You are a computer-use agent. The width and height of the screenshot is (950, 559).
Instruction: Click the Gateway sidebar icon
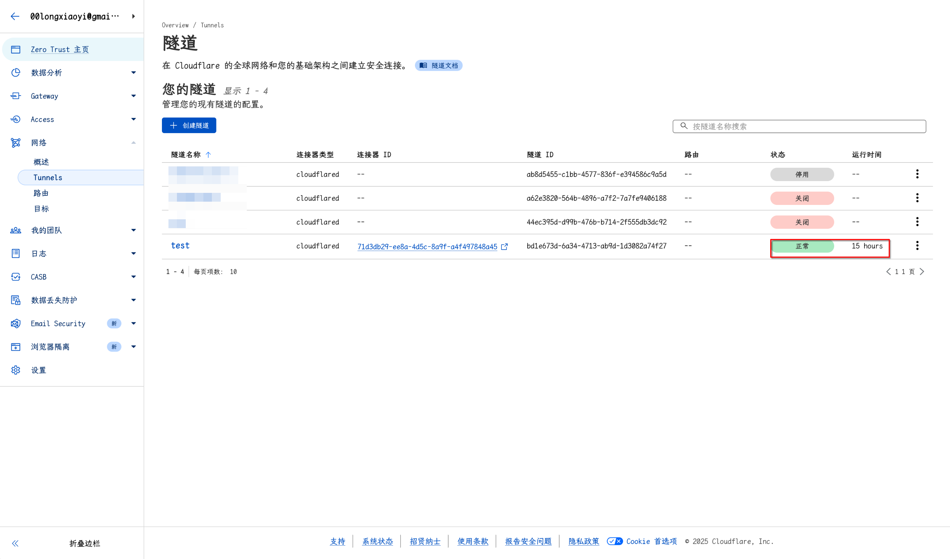tap(15, 96)
